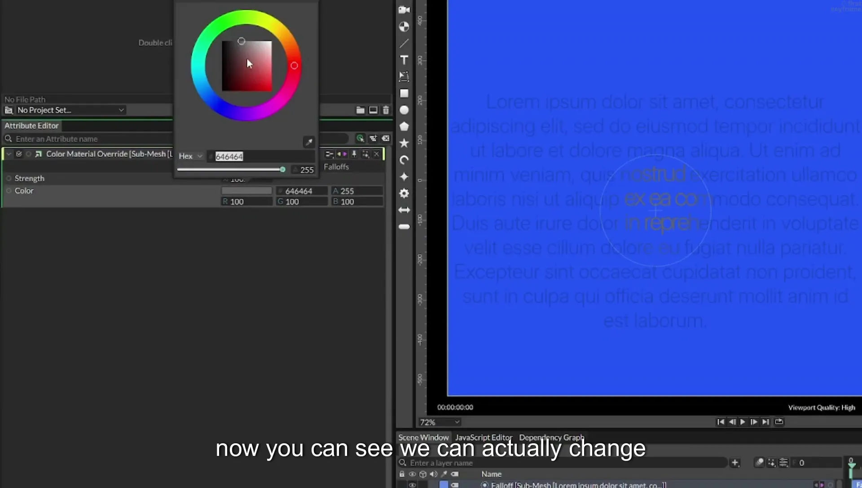862x488 pixels.
Task: Select the Editable Shape tool
Action: [404, 77]
